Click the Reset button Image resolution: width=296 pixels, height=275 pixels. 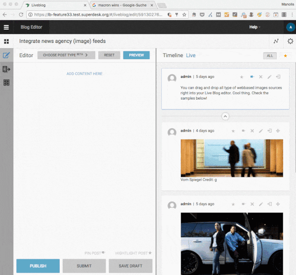[109, 55]
